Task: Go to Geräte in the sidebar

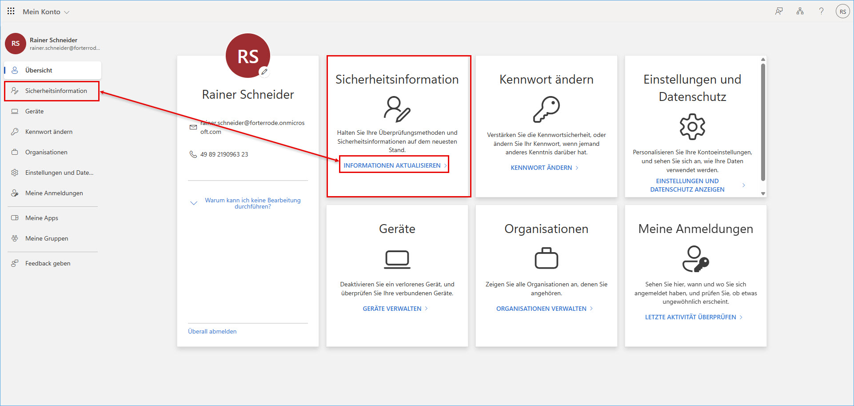Action: tap(53, 111)
